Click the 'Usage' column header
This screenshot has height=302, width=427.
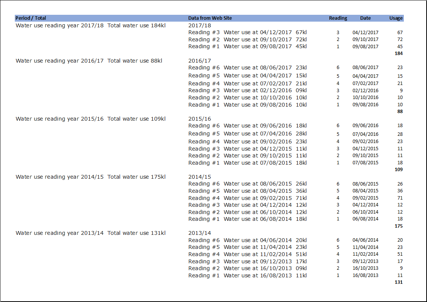click(x=395, y=18)
